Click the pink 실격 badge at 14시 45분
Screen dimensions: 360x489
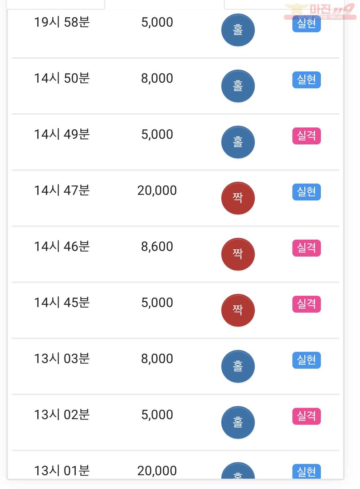tap(306, 304)
